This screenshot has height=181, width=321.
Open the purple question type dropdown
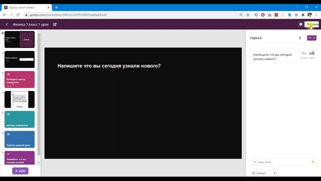click(311, 38)
